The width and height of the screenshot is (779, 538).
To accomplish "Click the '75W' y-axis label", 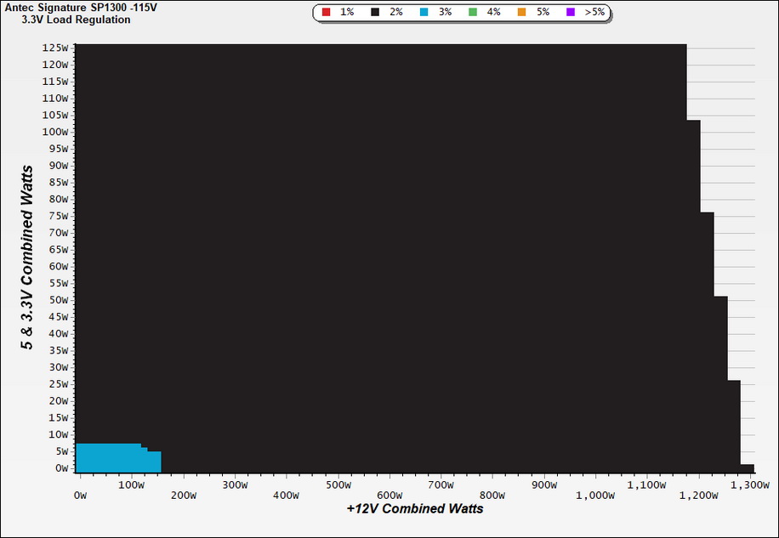I will click(x=58, y=216).
